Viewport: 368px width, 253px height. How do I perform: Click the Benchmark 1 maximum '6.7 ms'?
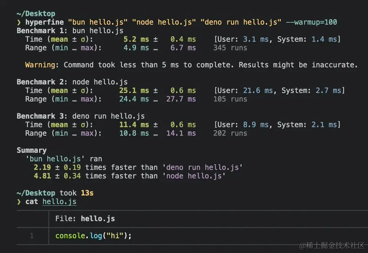point(183,48)
